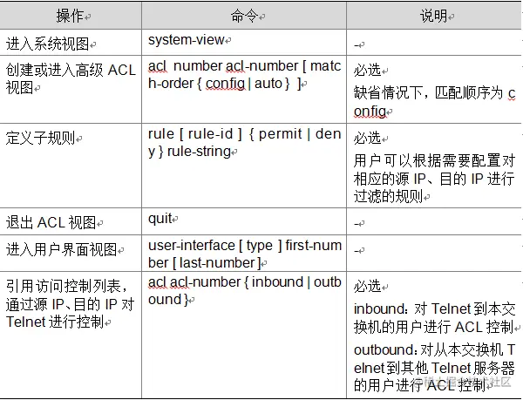Click the acl inbound/outbound command cell
Screen dimensions: 523x400
pos(245,290)
